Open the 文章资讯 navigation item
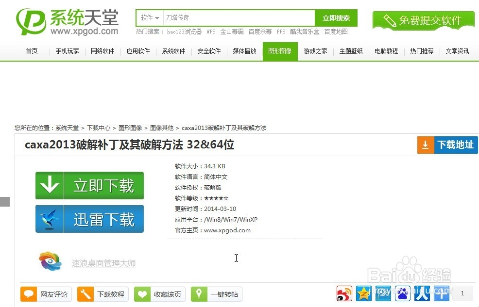The image size is (479, 307). 457,51
